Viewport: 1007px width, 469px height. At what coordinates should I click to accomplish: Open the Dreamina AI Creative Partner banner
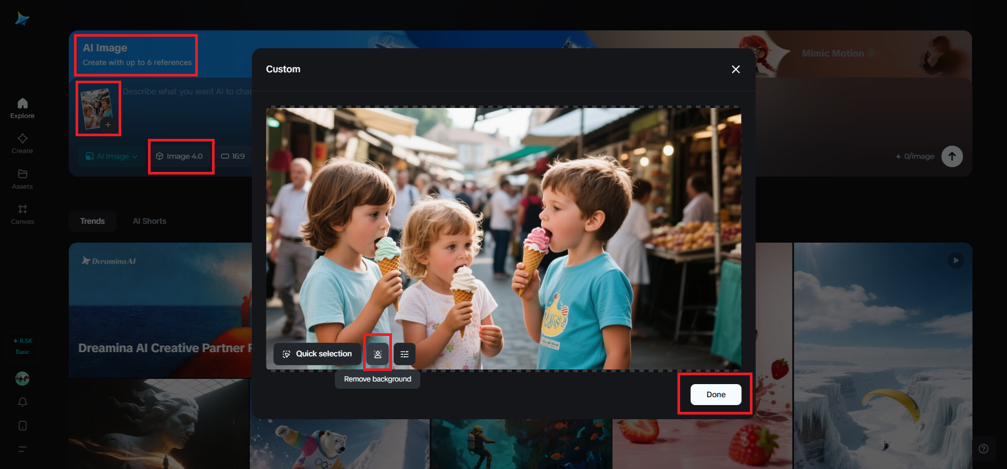pos(160,310)
